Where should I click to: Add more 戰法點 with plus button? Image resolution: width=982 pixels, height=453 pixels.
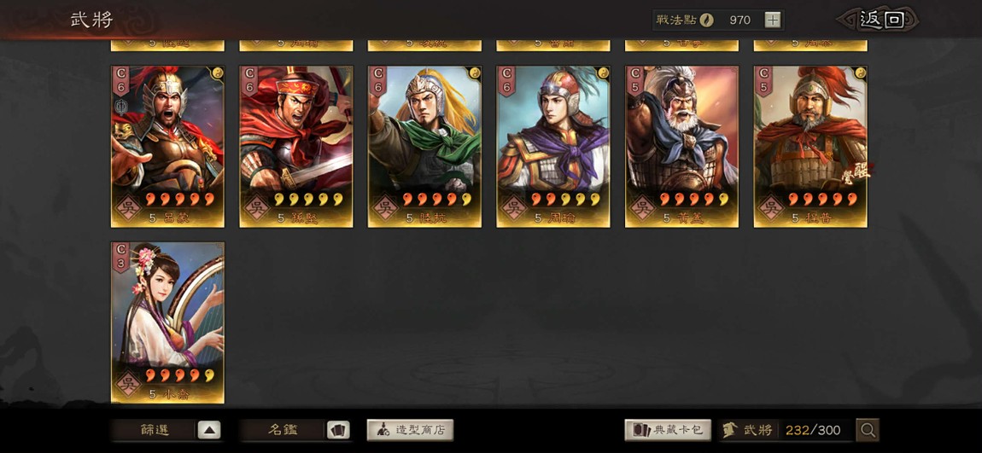[x=773, y=20]
